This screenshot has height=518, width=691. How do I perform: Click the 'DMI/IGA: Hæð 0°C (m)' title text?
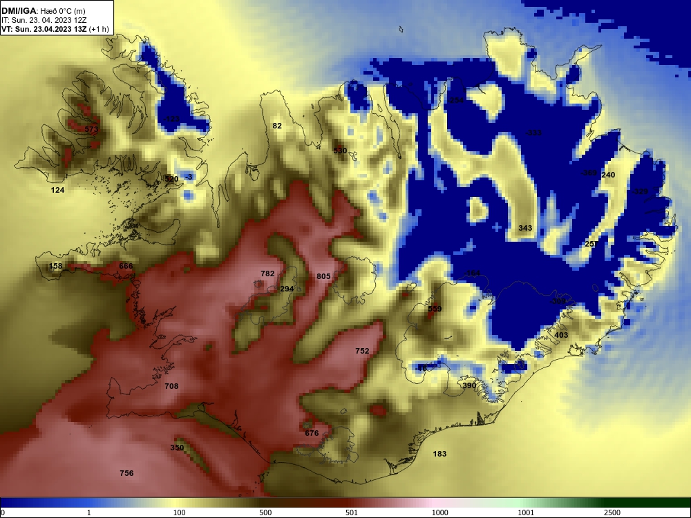click(x=44, y=11)
